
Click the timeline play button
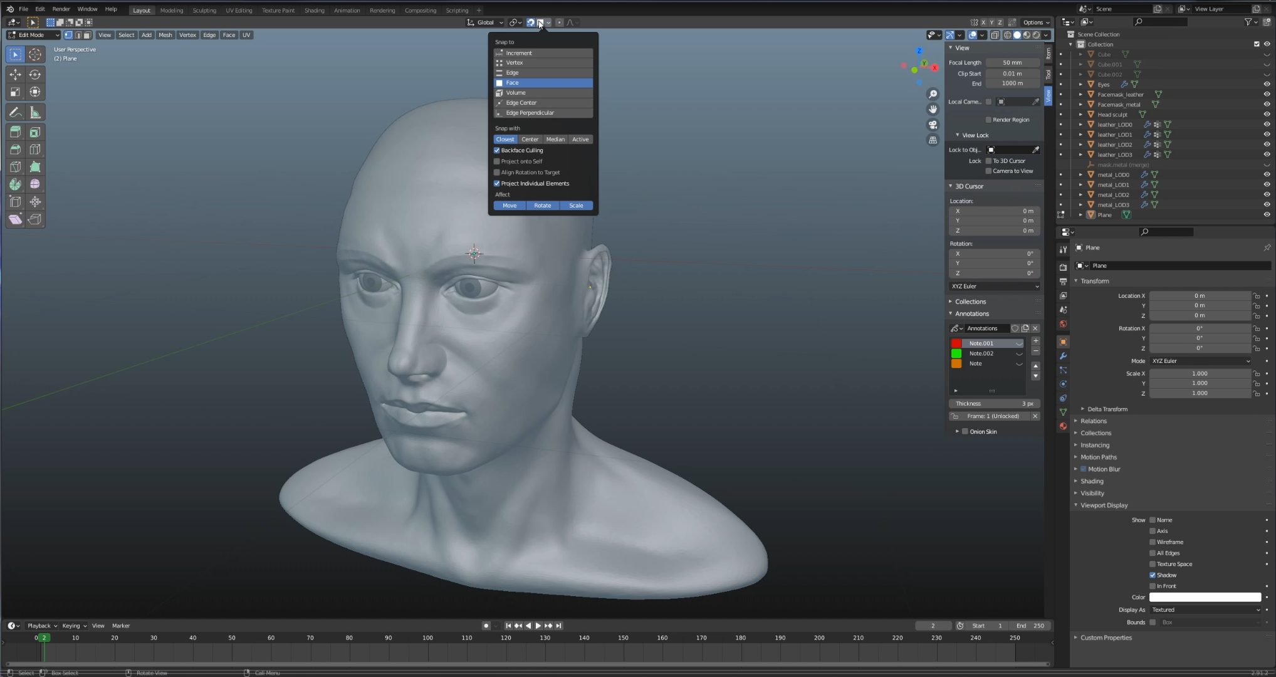tap(538, 626)
